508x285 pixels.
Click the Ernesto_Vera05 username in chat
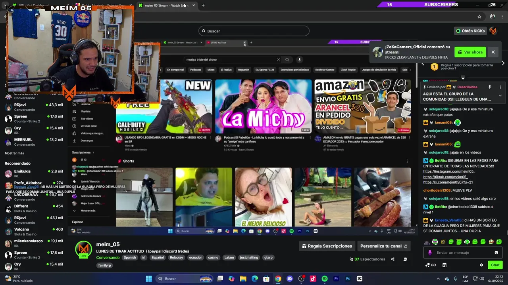tap(448, 220)
